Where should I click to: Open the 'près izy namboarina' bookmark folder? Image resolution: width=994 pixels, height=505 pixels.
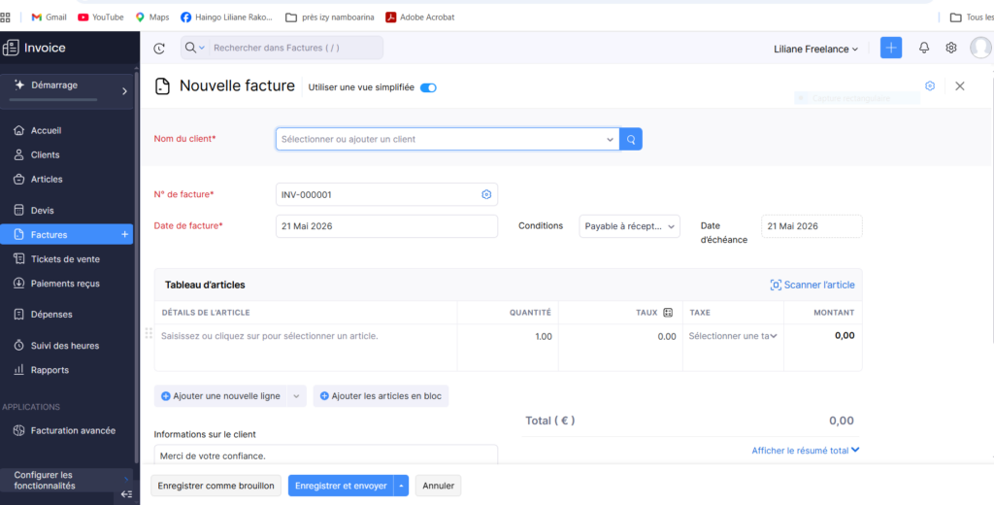click(330, 17)
